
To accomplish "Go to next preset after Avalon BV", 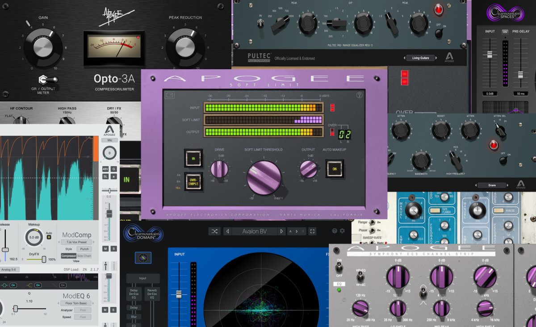I will coord(281,231).
